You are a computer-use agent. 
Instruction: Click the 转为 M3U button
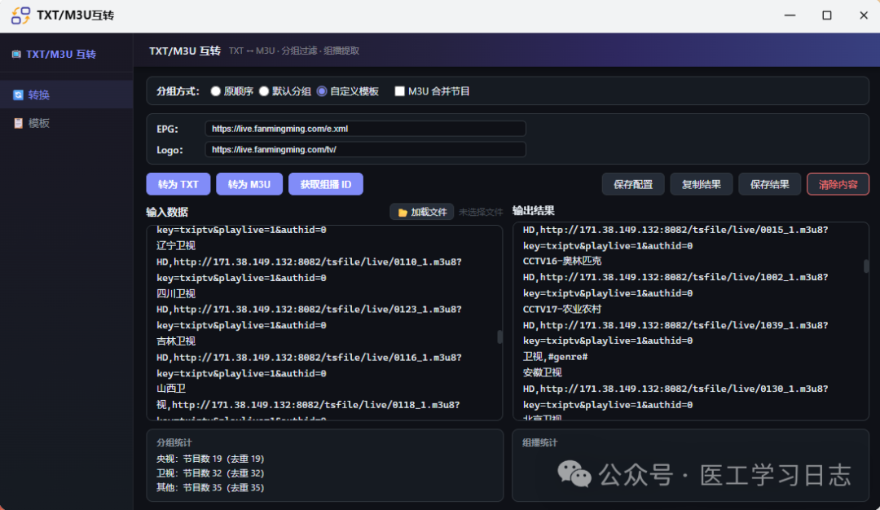point(249,183)
